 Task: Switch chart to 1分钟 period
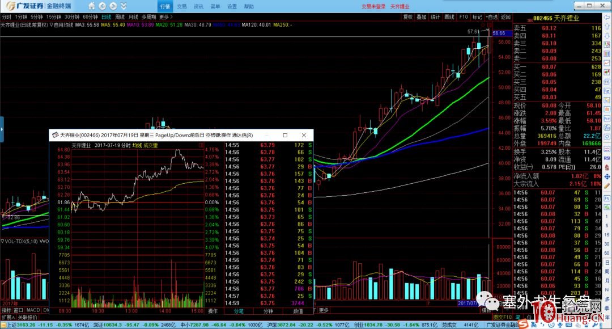coord(21,17)
